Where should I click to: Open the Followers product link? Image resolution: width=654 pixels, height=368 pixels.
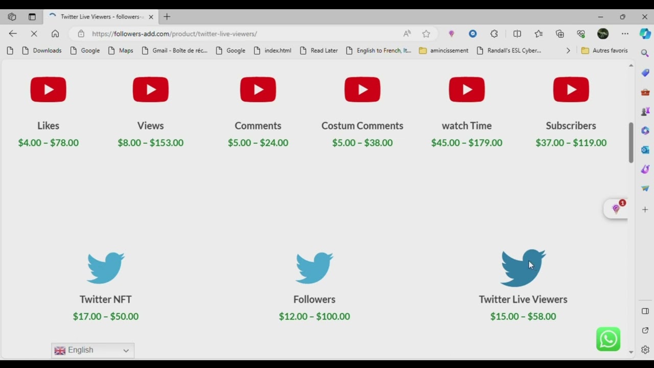coord(314,300)
